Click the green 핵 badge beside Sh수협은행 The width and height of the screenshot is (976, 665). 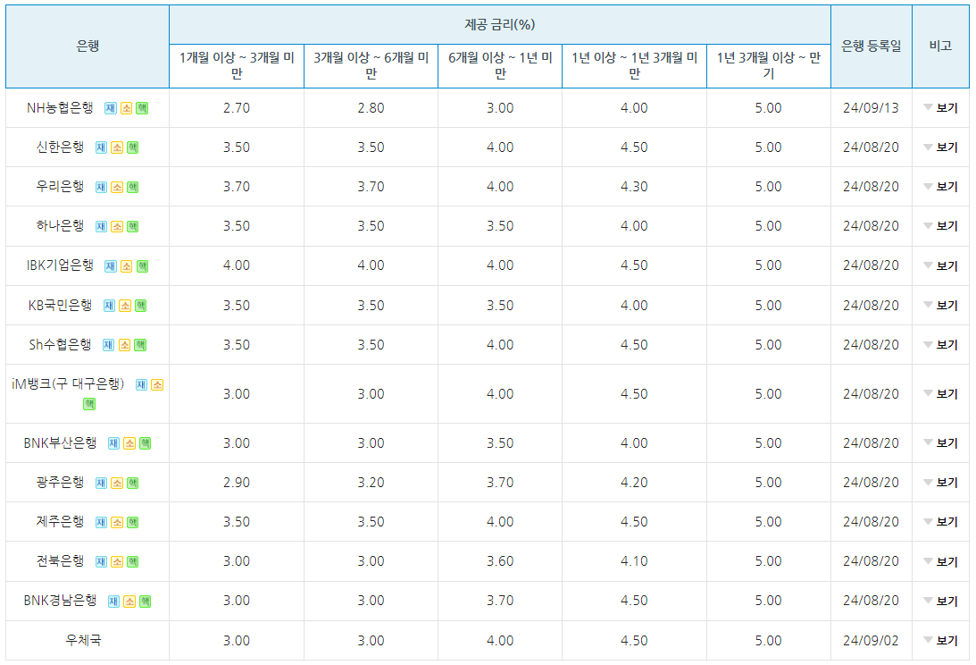(x=140, y=345)
